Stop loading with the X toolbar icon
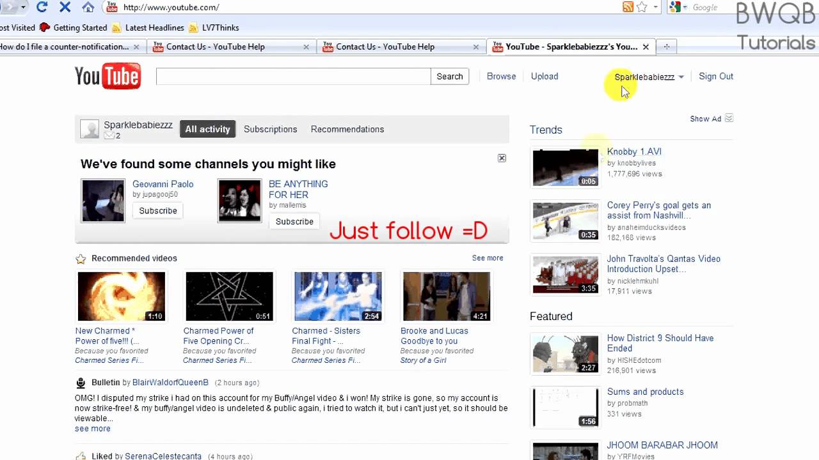Image resolution: width=819 pixels, height=460 pixels. (65, 7)
